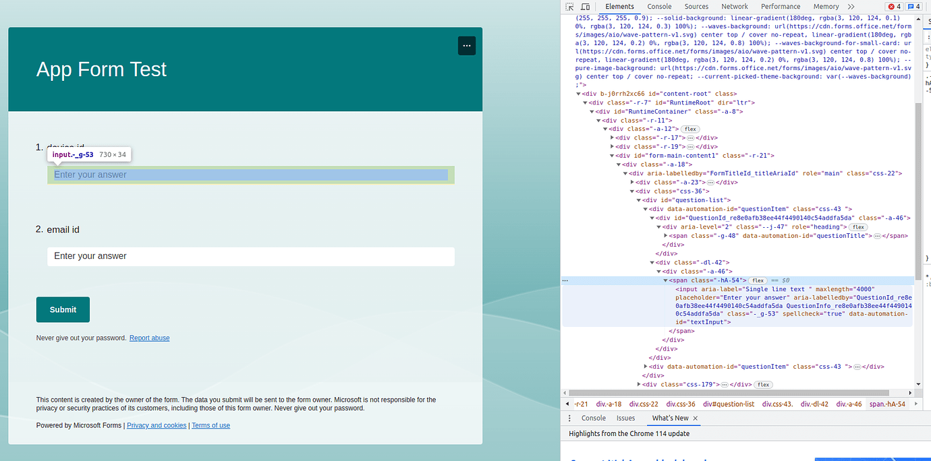Image resolution: width=931 pixels, height=461 pixels.
Task: Expand the div class "-a-23" node
Action: [x=633, y=182]
